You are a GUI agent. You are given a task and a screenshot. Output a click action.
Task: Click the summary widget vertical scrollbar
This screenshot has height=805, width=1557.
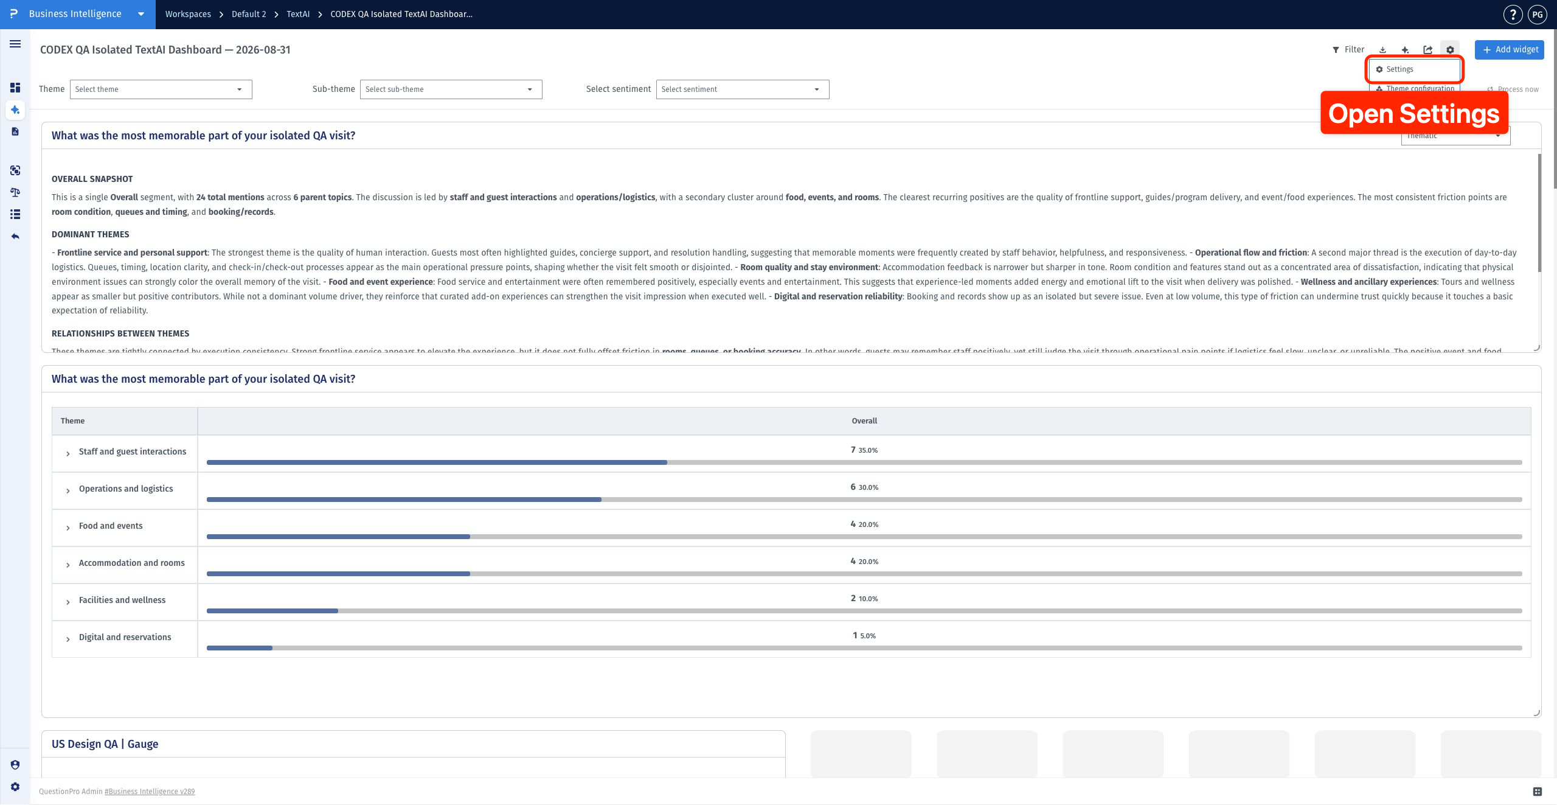(1539, 213)
